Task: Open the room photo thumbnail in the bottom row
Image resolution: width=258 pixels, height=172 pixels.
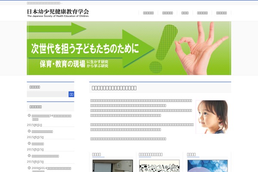Action: pos(113,166)
